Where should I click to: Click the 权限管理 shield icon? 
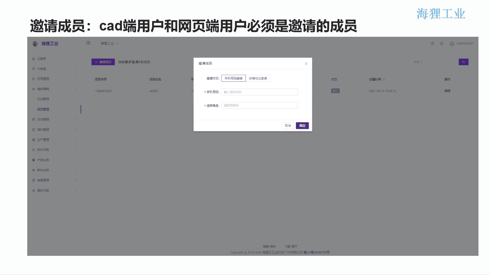click(x=34, y=79)
